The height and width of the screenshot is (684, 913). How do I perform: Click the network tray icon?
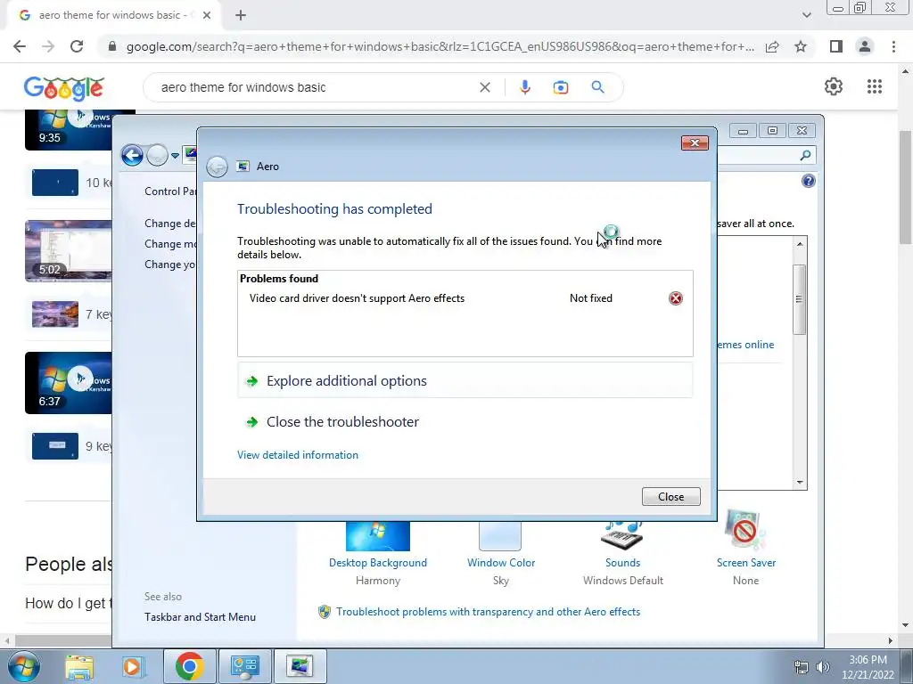[x=802, y=667]
